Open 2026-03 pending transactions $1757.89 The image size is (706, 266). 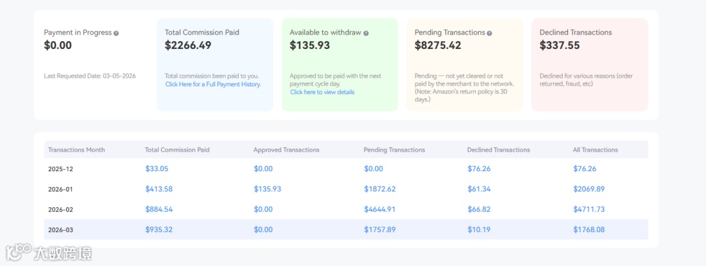pos(380,229)
